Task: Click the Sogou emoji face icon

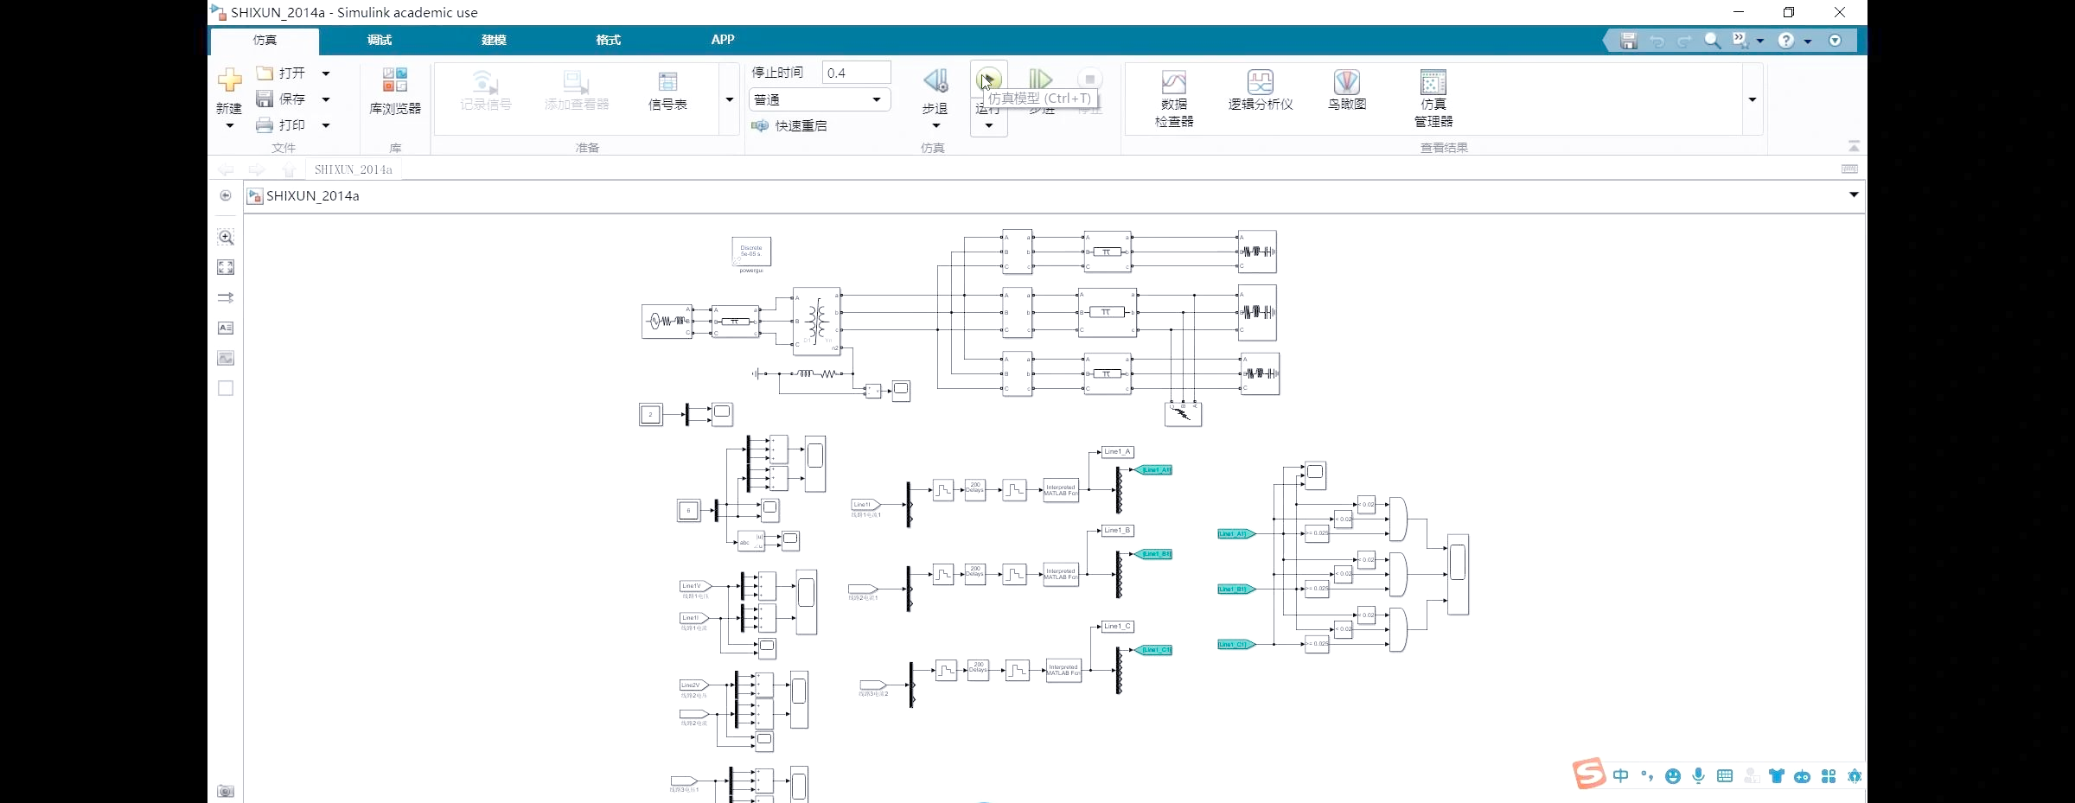Action: [x=1673, y=776]
